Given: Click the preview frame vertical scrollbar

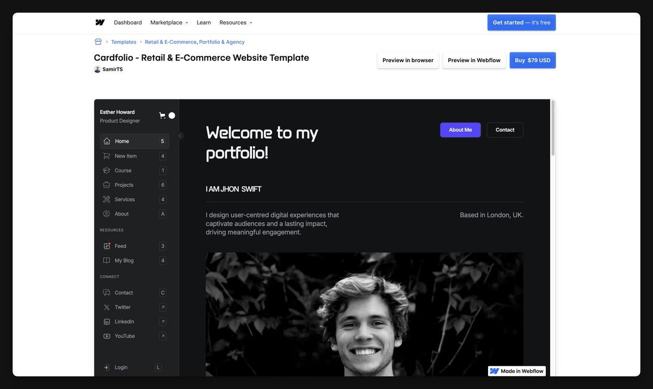Looking at the screenshot, I should tap(553, 128).
